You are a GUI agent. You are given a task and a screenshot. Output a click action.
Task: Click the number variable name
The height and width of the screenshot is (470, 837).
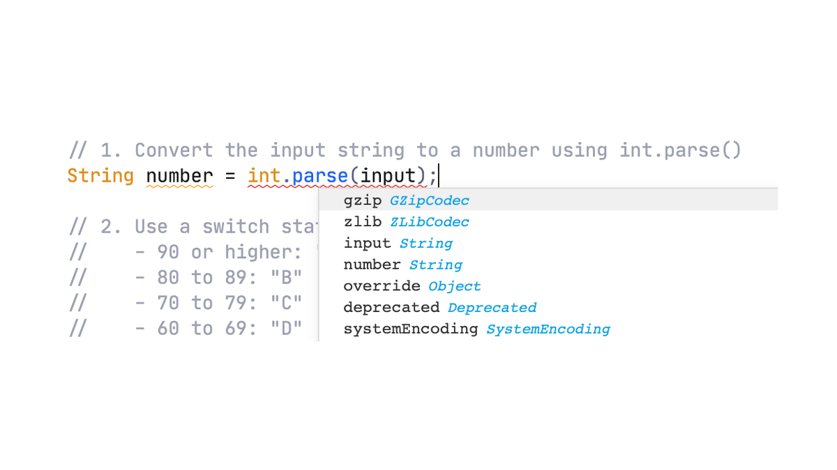click(x=179, y=175)
